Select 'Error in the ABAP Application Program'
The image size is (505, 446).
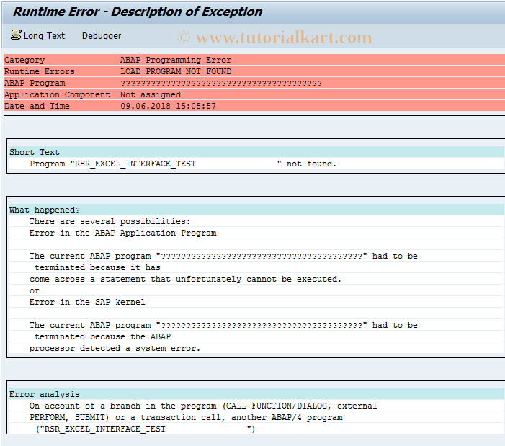coord(123,233)
